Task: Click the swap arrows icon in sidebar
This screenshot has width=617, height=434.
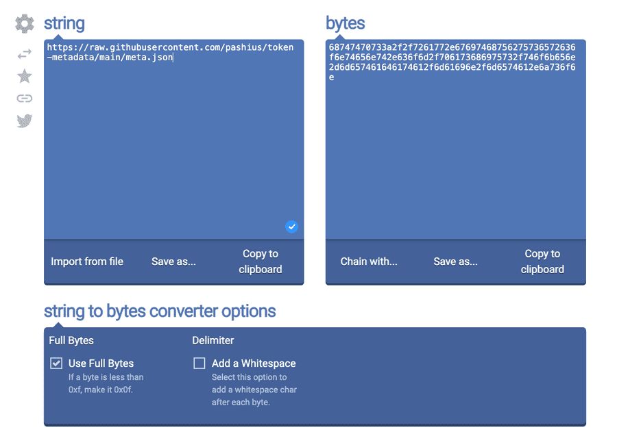Action: (25, 54)
